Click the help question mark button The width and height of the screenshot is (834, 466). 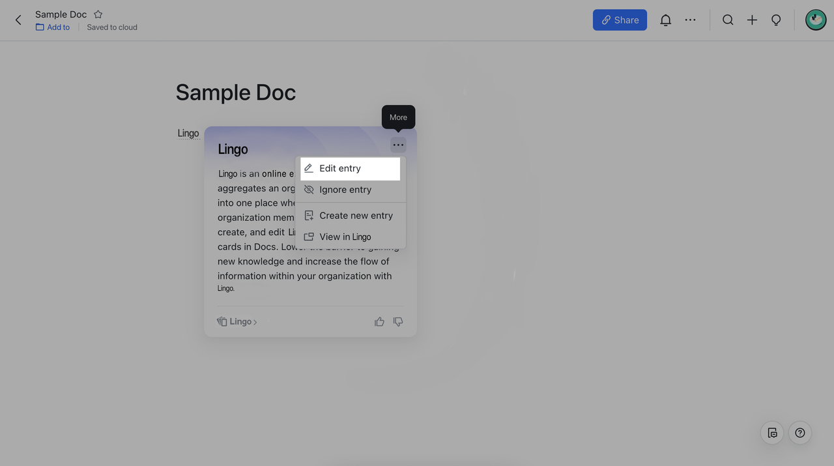[800, 433]
